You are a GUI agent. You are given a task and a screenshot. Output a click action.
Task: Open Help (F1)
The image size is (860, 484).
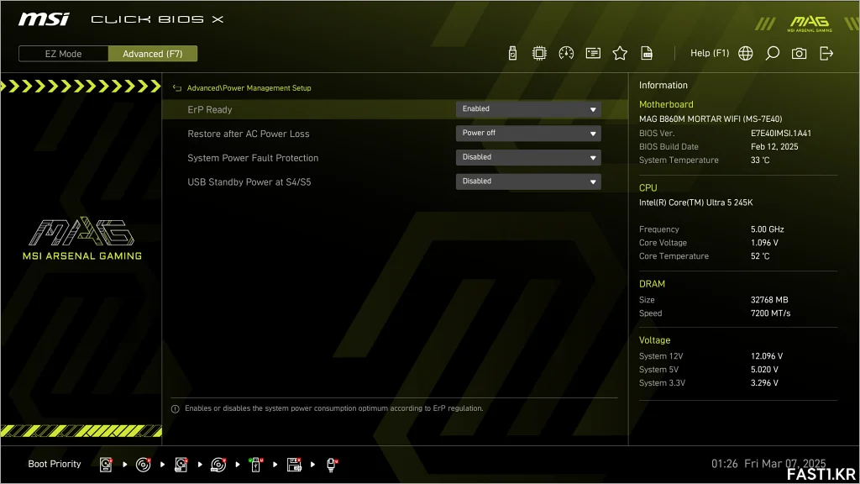tap(710, 53)
